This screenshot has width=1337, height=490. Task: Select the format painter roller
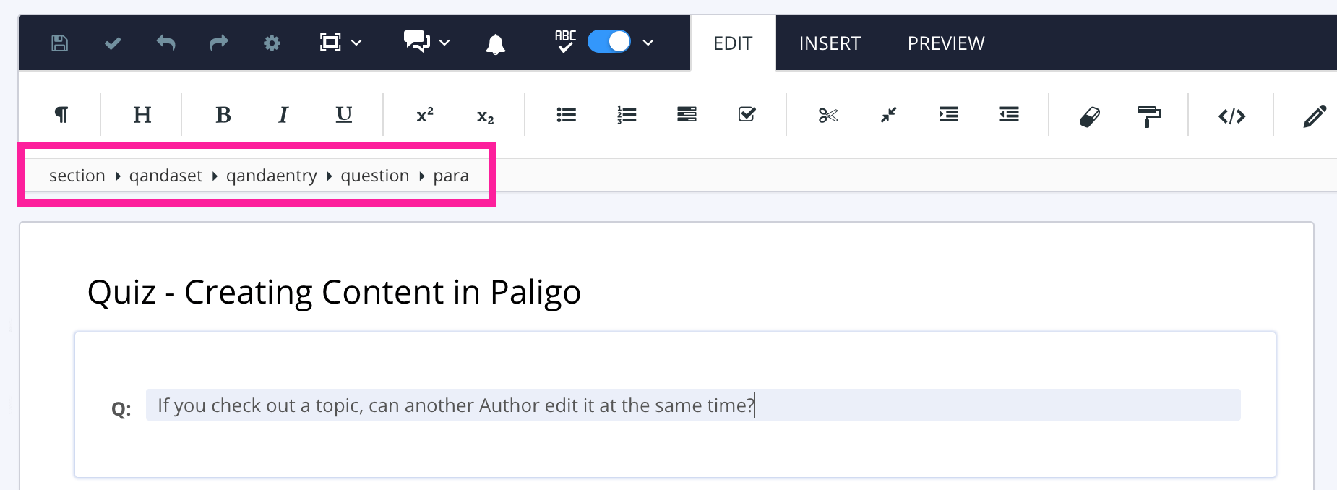1148,116
